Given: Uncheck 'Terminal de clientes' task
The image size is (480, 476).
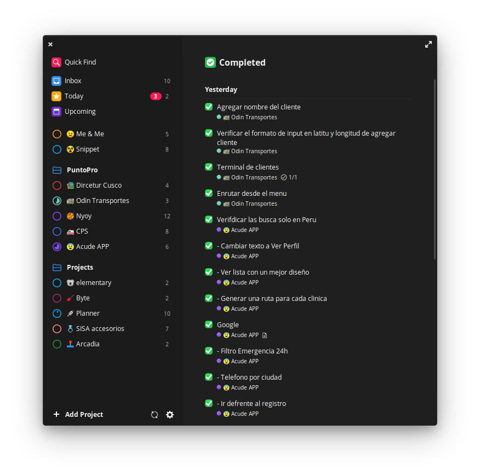Looking at the screenshot, I should 209,167.
